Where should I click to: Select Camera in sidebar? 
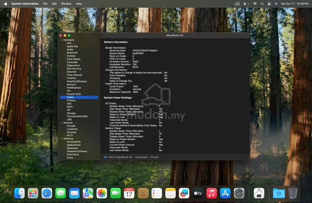pyautogui.click(x=71, y=56)
